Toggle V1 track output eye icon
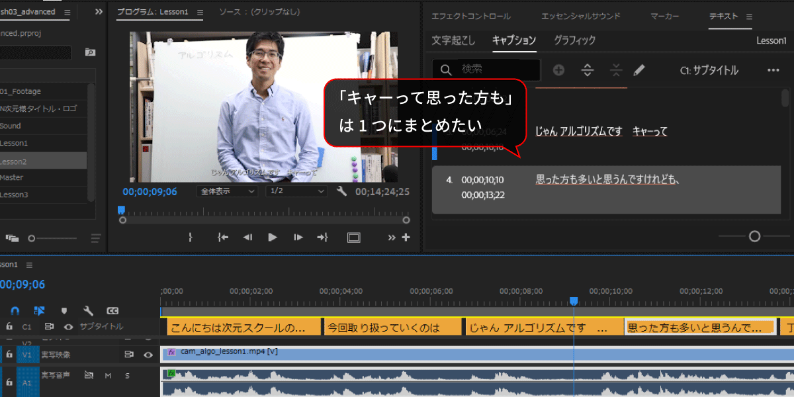794x397 pixels. [x=148, y=355]
